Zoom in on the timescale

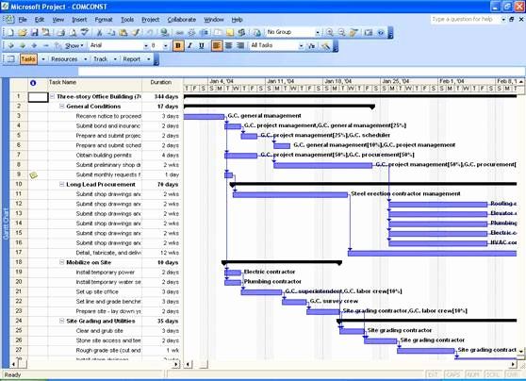click(330, 33)
